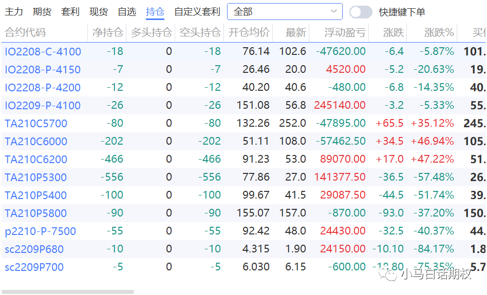The height and width of the screenshot is (295, 487).
Task: Click the 涨跌% column header
Action: (x=439, y=33)
